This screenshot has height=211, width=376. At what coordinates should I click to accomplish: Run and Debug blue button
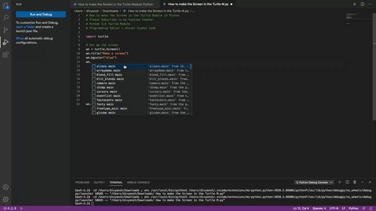pyautogui.click(x=41, y=14)
